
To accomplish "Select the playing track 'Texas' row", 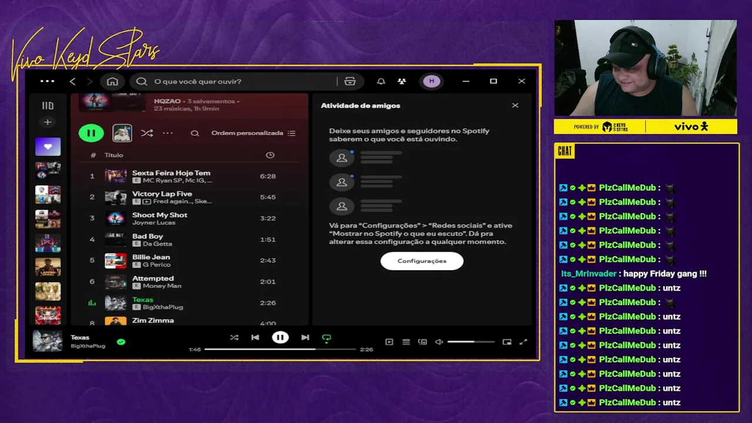I will tap(189, 303).
